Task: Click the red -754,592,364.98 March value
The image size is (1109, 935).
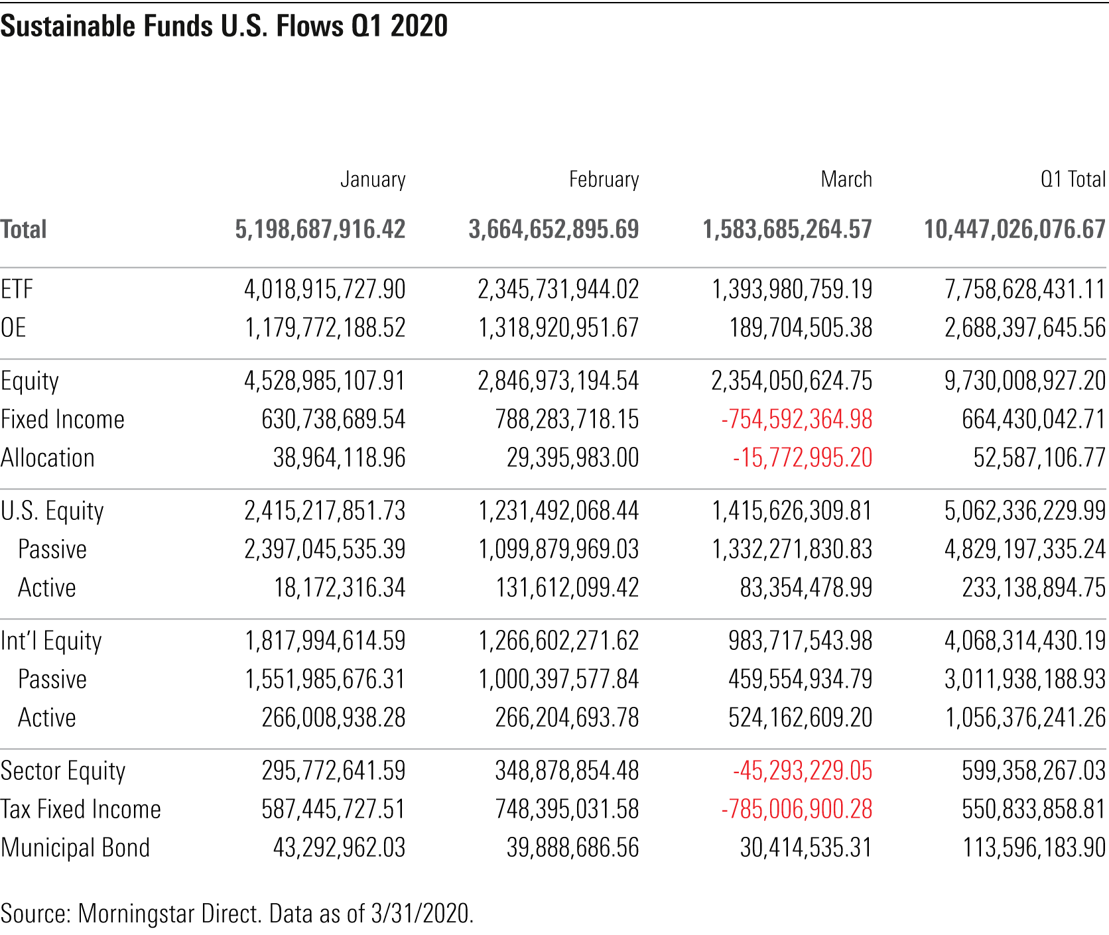Action: 797,419
